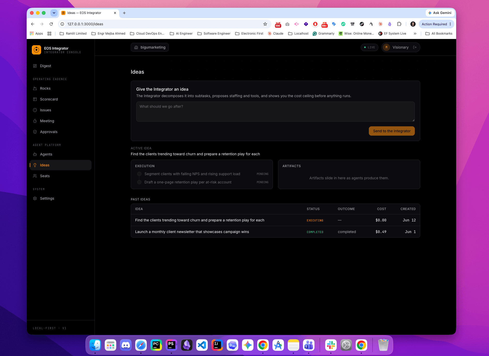Expand hidden bookmarks with double chevron
489x356 pixels.
[x=415, y=34]
